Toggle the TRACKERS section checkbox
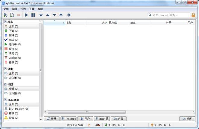The height and width of the screenshot is (129, 199). 5,100
